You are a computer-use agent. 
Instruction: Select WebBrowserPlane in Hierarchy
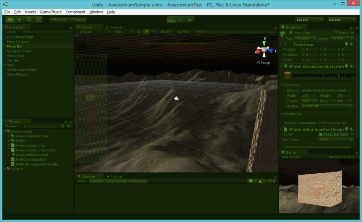point(22,70)
